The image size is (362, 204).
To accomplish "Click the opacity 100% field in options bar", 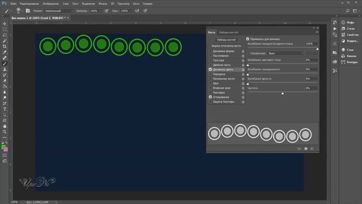I will (x=94, y=11).
